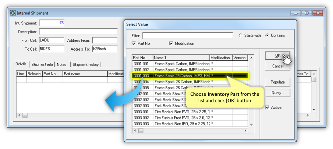Click the OK button in Select Value
The height and width of the screenshot is (149, 333).
tap(277, 55)
